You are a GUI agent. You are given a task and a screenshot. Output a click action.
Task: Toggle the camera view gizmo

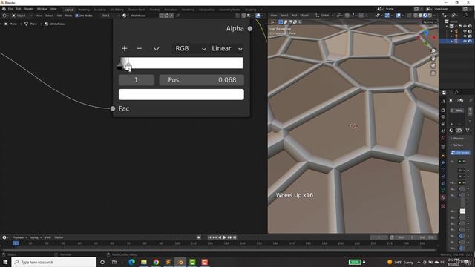[433, 66]
